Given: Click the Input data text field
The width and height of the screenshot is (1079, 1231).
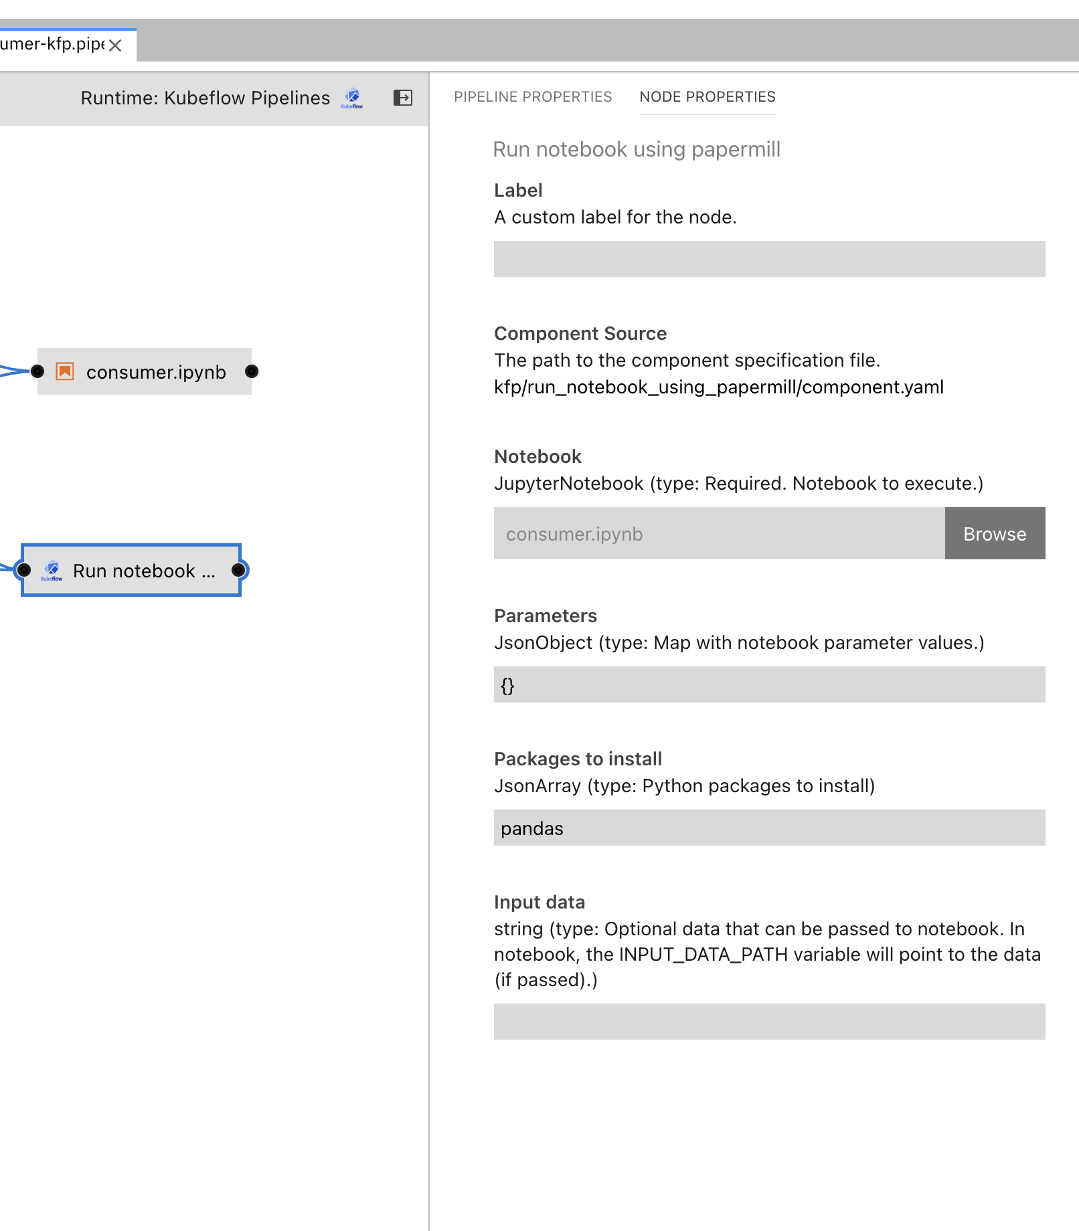Looking at the screenshot, I should point(768,1022).
